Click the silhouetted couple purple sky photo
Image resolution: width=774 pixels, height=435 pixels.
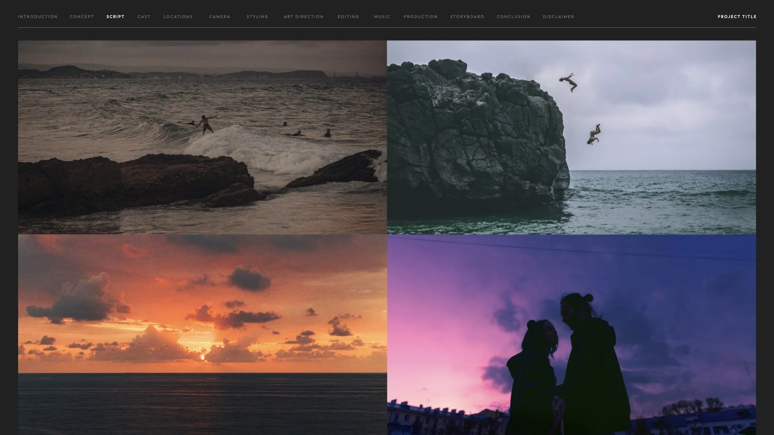[571, 334]
